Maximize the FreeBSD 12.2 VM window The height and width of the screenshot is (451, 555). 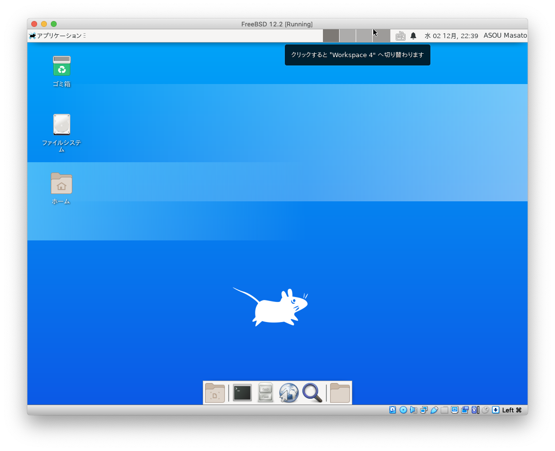pos(54,24)
